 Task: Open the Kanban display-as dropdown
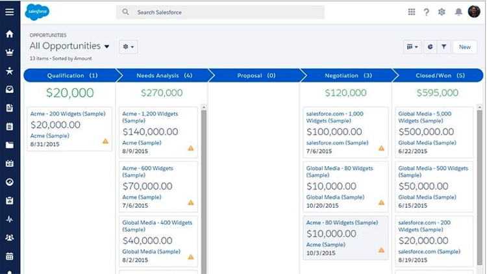click(412, 47)
